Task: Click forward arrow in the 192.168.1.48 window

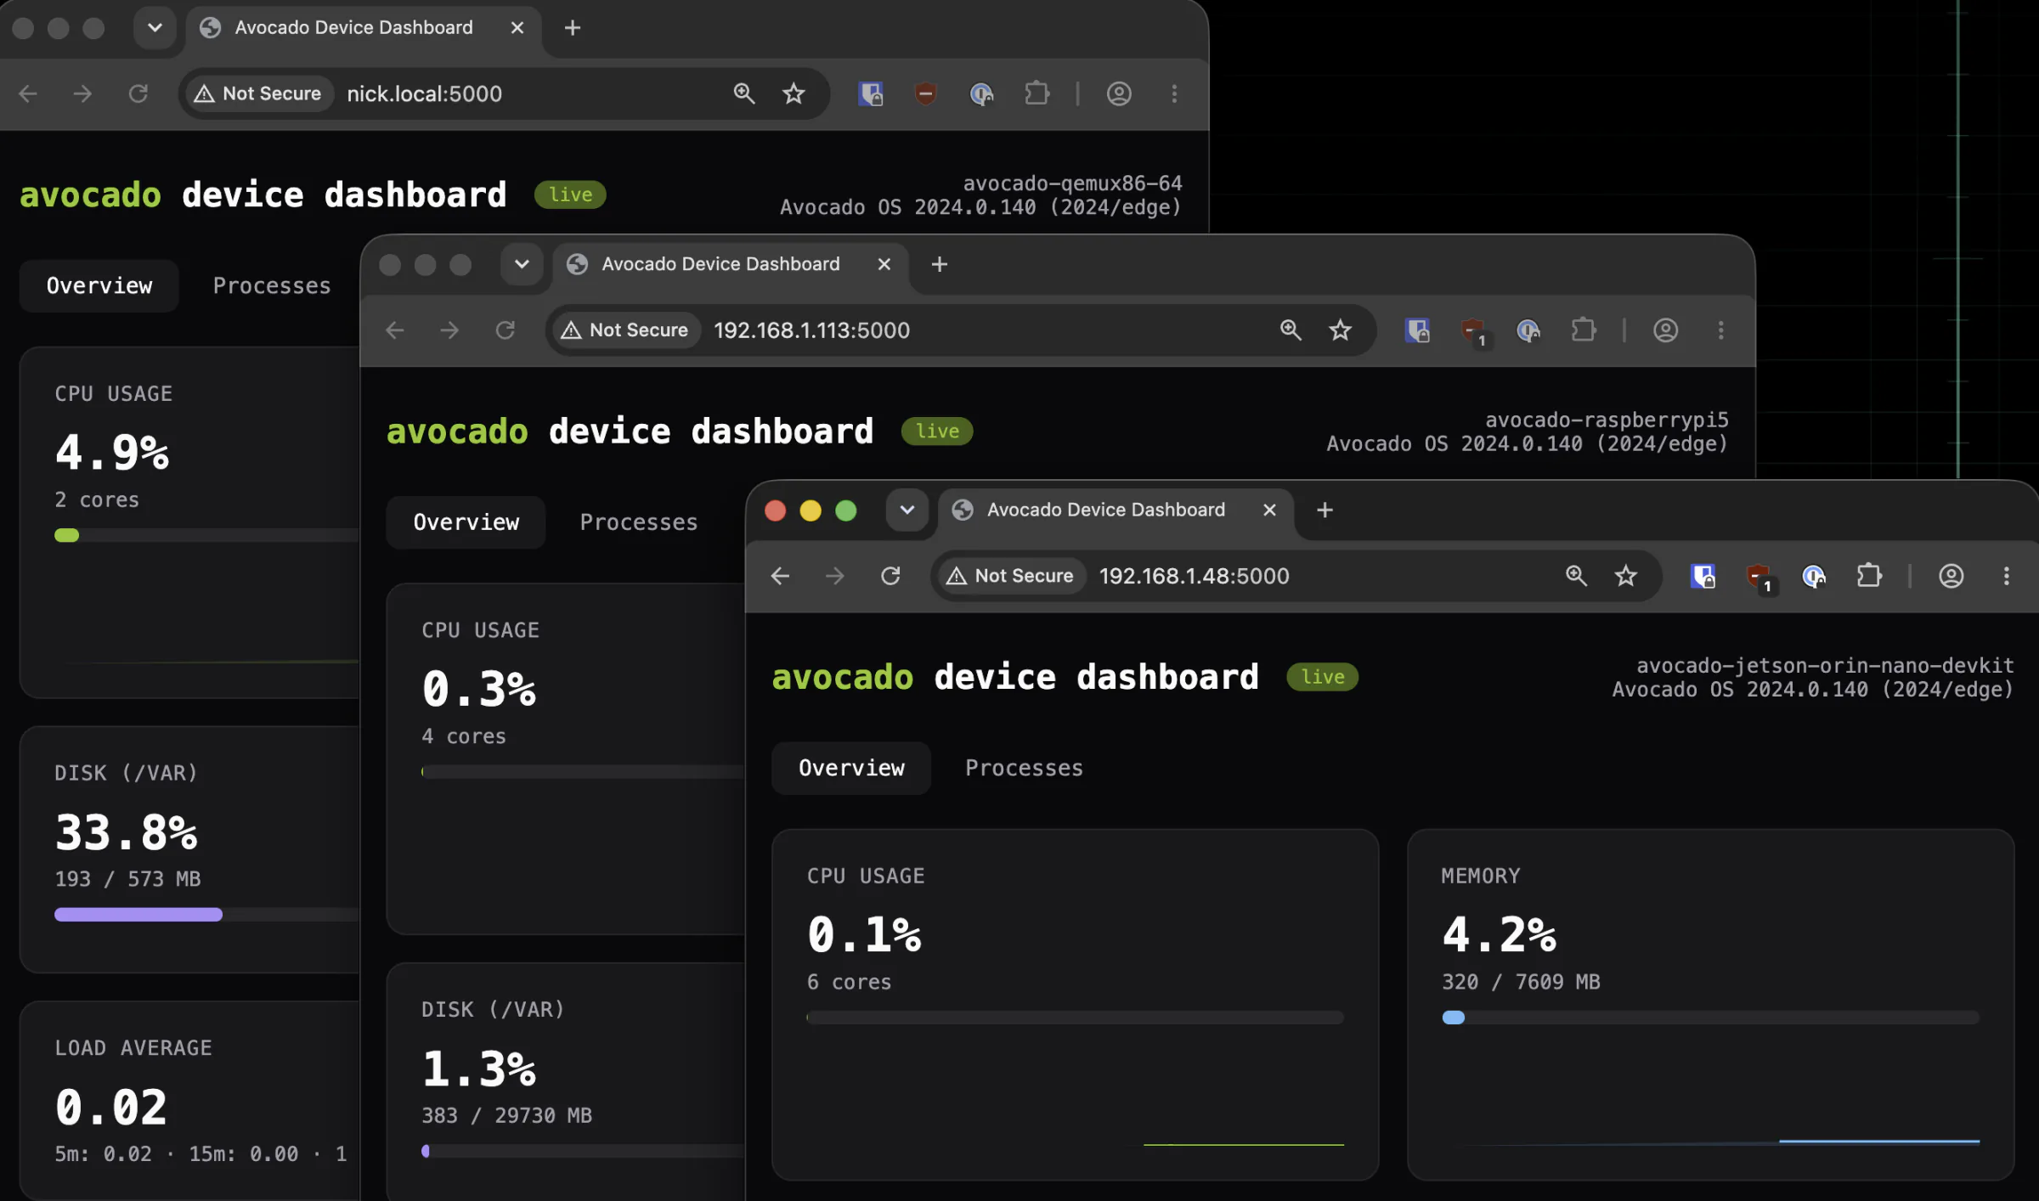Action: click(x=834, y=576)
